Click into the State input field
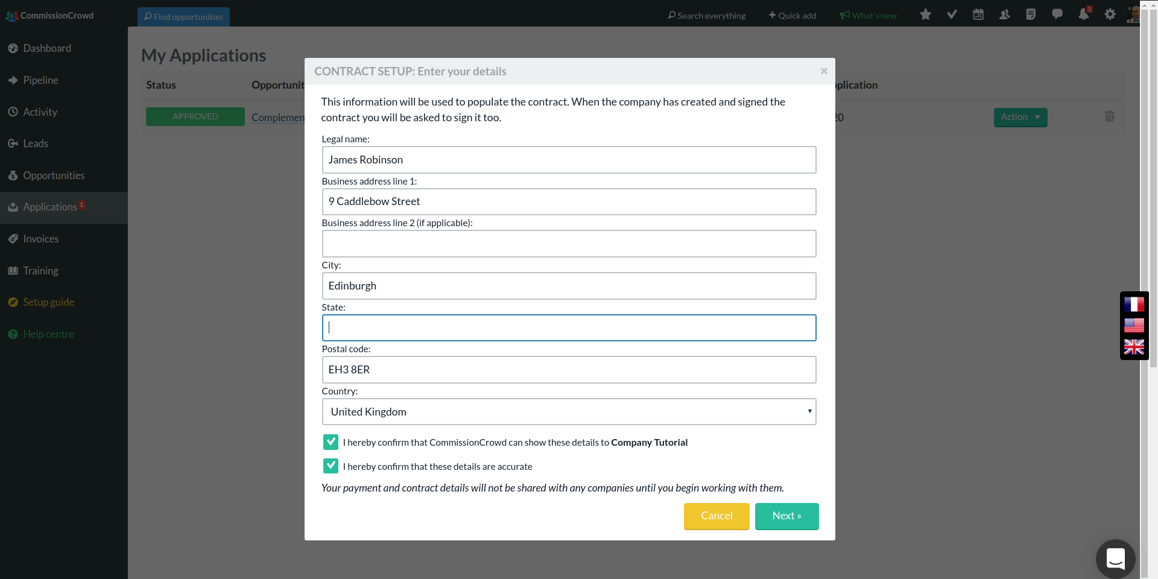 [569, 328]
